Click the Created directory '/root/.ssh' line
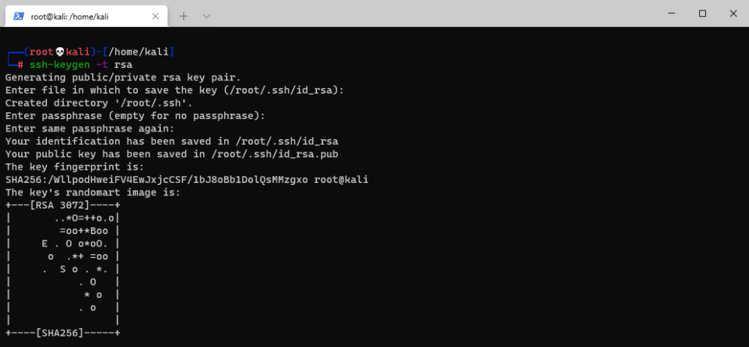Viewport: 749px width, 347px height. (99, 103)
